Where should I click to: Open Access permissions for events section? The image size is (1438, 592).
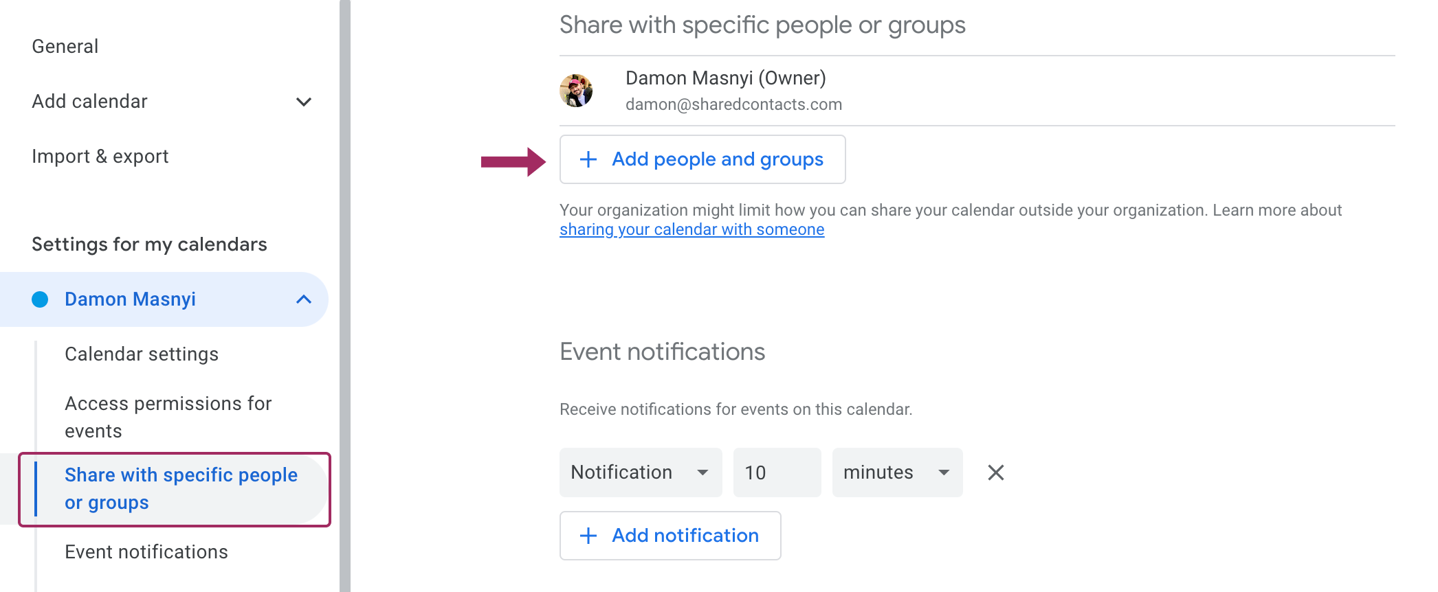(x=168, y=417)
